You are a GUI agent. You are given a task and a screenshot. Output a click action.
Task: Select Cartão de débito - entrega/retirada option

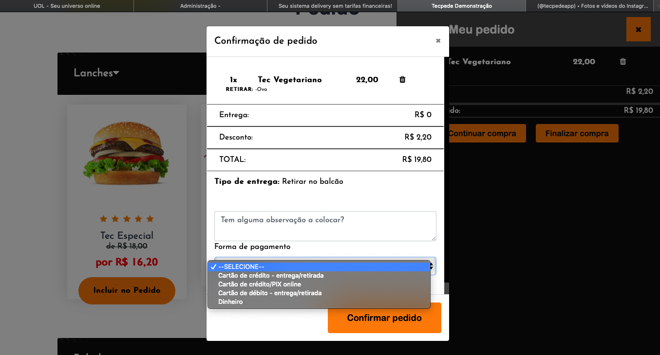[x=270, y=293]
